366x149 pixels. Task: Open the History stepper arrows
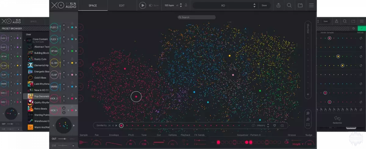(268, 125)
